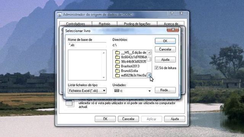Image resolution: width=244 pixels, height=137 pixels.
Task: Click the Bruno&Sofia folder icon
Action: (x=117, y=71)
